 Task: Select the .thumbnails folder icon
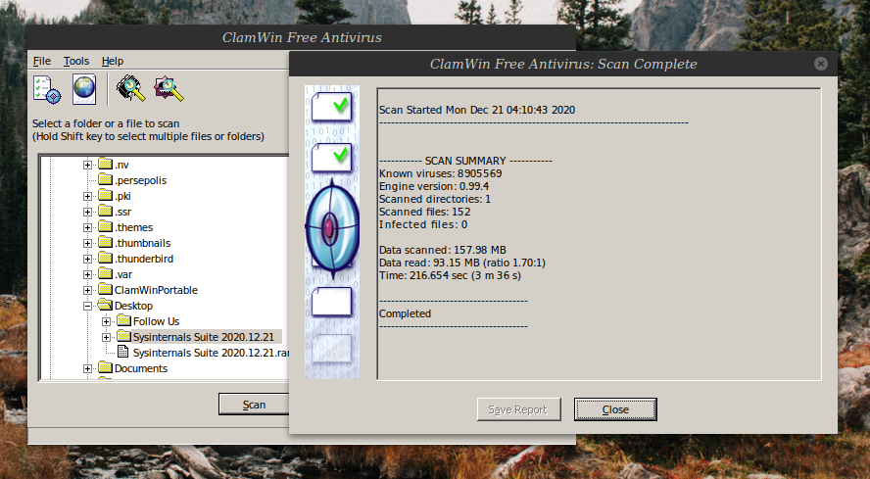(106, 242)
